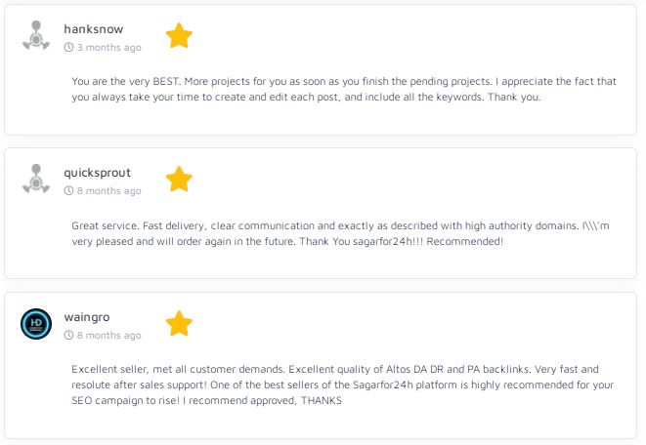Viewport: 646px width, 445px height.
Task: Open the waingro username profile link
Action: pos(88,317)
